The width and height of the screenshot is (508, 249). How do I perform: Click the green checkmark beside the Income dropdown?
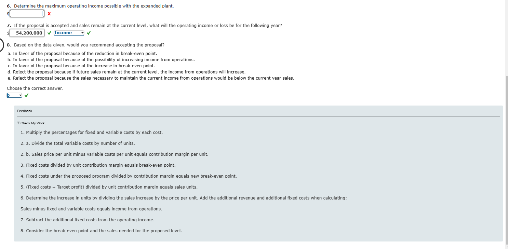pyautogui.click(x=89, y=32)
